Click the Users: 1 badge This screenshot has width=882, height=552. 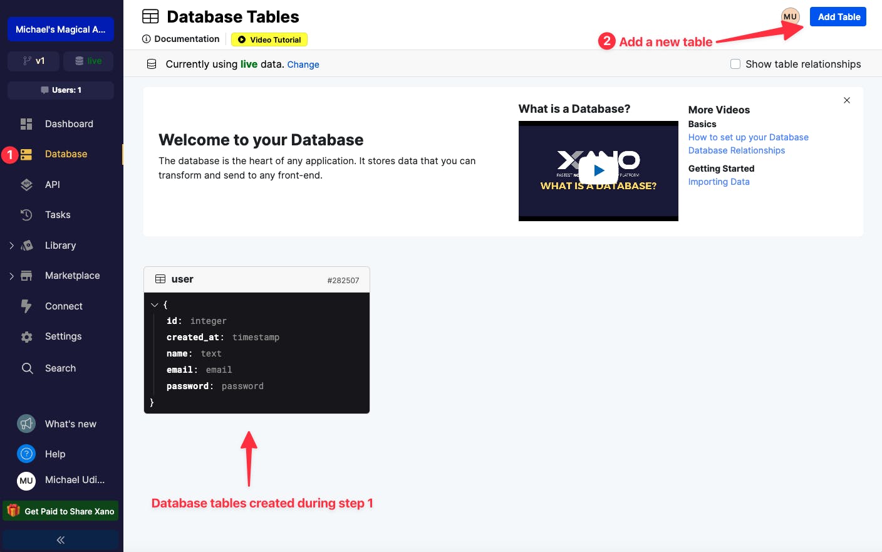click(61, 90)
